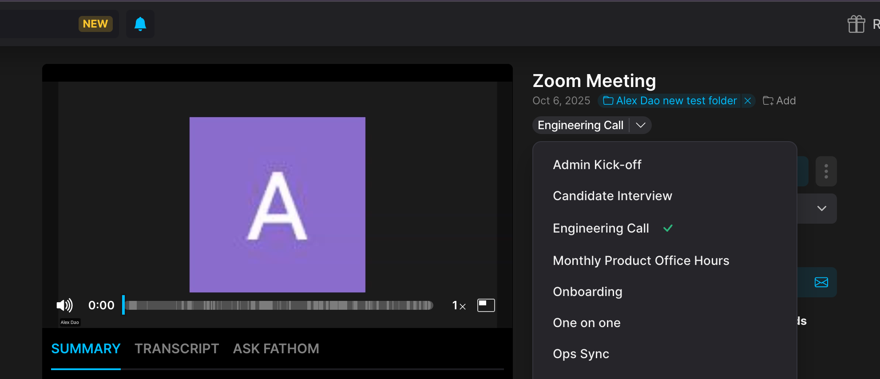Image resolution: width=880 pixels, height=379 pixels.
Task: Open the Ask Fathom tab
Action: tap(276, 348)
